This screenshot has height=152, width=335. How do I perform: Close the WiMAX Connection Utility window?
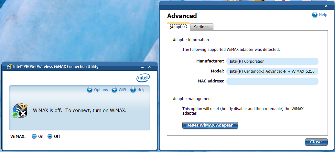click(x=149, y=67)
